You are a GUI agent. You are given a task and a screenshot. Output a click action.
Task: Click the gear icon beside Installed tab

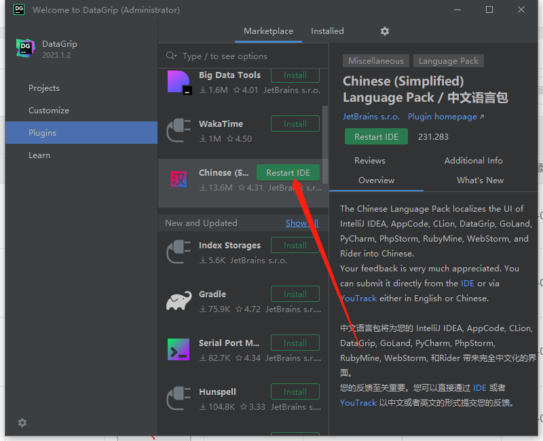pyautogui.click(x=384, y=31)
